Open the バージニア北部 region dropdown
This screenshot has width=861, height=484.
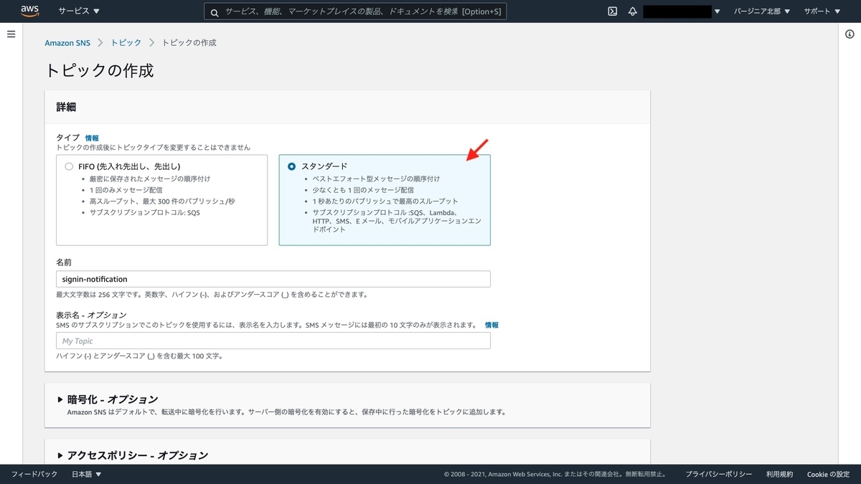pyautogui.click(x=761, y=11)
